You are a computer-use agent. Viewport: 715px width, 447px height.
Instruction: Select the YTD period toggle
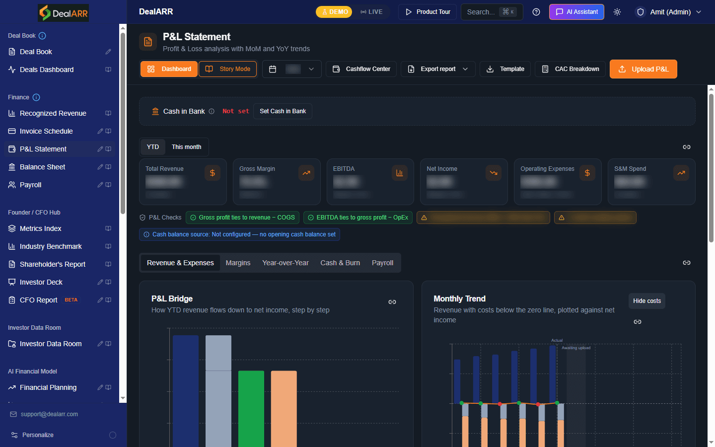tap(153, 147)
